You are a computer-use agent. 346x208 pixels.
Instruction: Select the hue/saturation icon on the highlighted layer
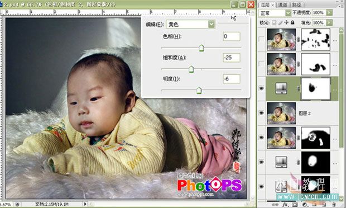[x=281, y=88]
